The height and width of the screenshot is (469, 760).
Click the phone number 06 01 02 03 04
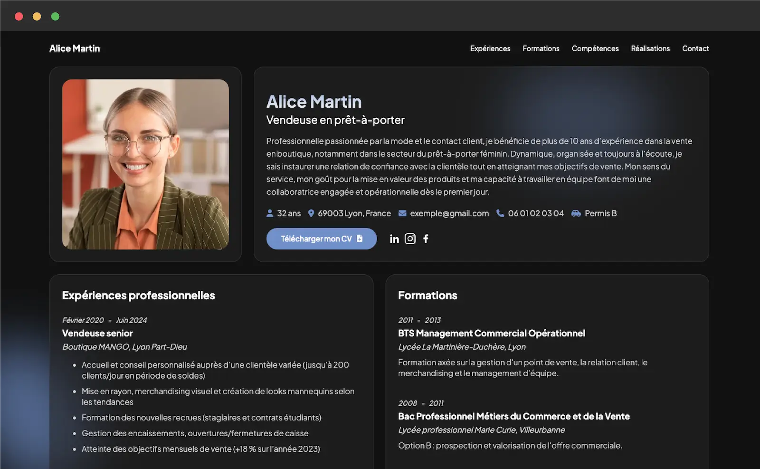[x=536, y=213]
